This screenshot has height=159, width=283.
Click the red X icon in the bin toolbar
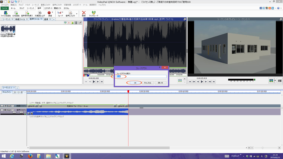point(69,23)
